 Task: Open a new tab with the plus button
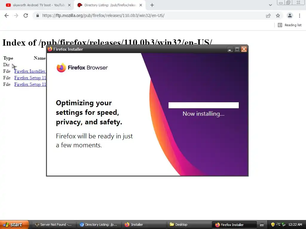click(x=152, y=5)
